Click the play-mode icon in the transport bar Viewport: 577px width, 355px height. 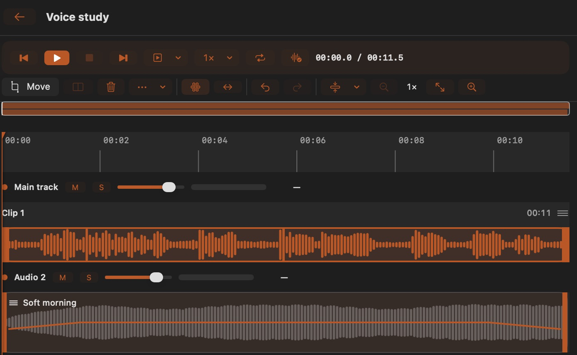point(158,58)
